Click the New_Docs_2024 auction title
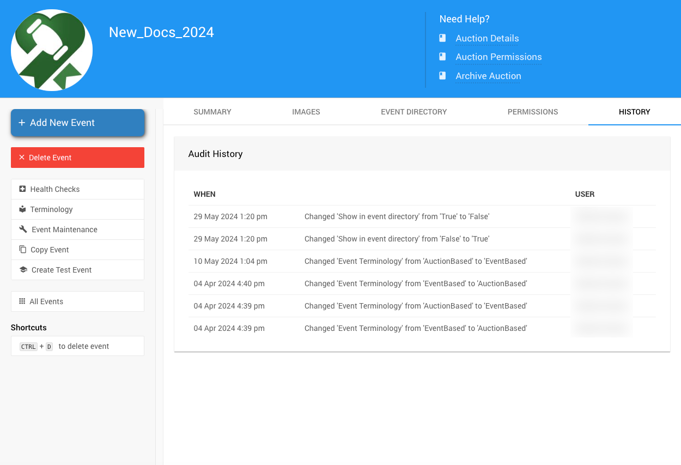This screenshot has width=681, height=465. 161,32
